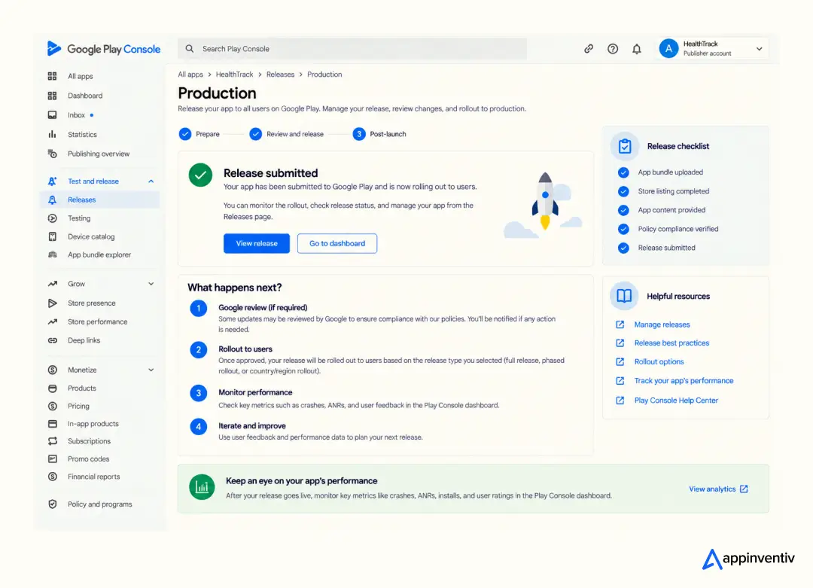
Task: Open Releases in the sidebar
Action: [x=99, y=200]
